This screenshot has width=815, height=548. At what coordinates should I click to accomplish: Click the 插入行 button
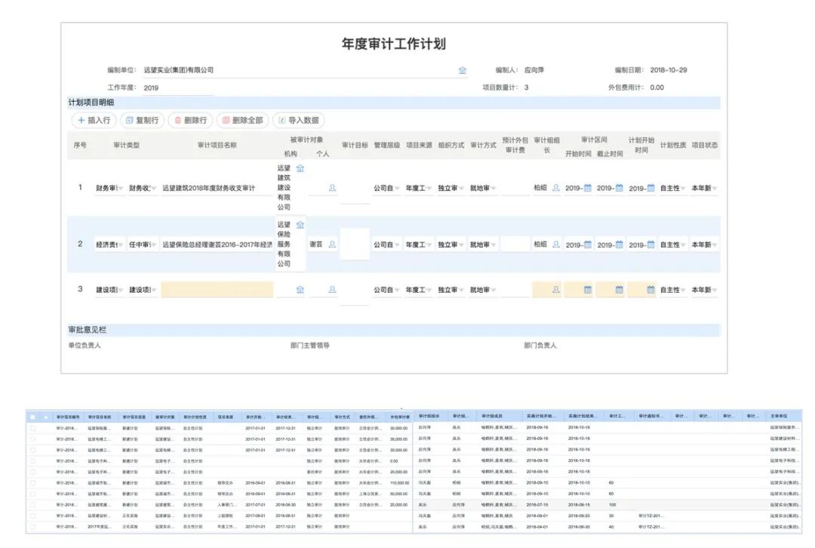point(94,120)
